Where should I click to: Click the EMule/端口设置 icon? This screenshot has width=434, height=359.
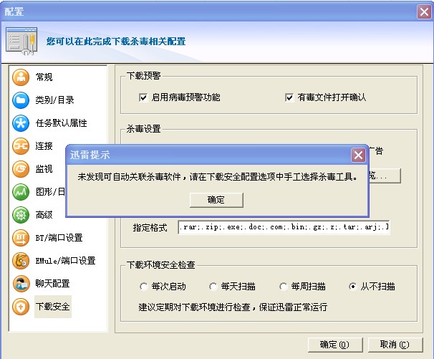[x=21, y=261]
